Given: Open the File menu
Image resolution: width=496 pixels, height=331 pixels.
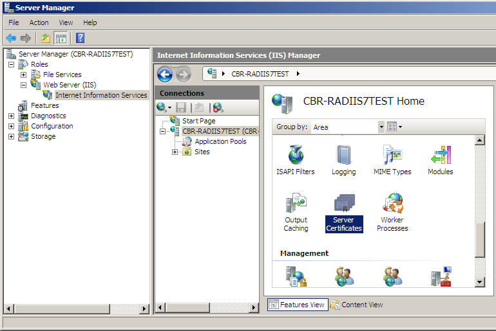Looking at the screenshot, I should click(14, 22).
